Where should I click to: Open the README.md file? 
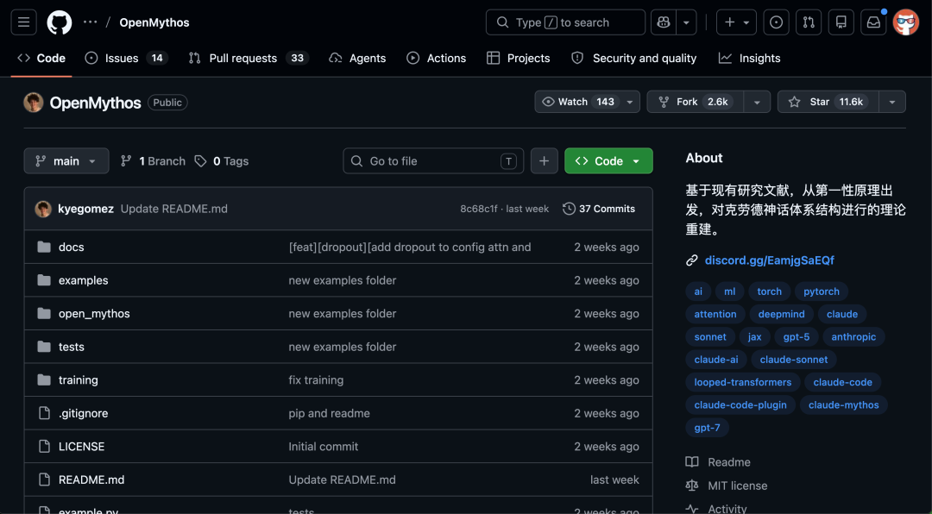click(x=91, y=480)
